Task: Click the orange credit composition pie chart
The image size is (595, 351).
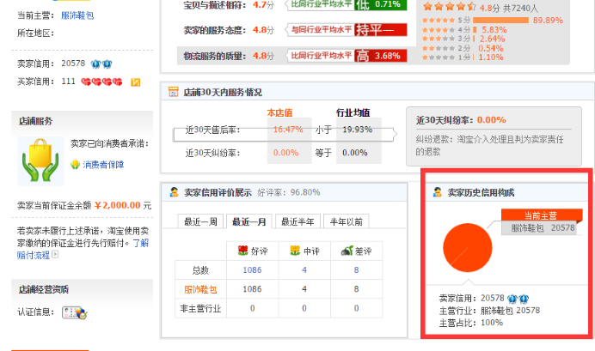Action: pyautogui.click(x=470, y=246)
